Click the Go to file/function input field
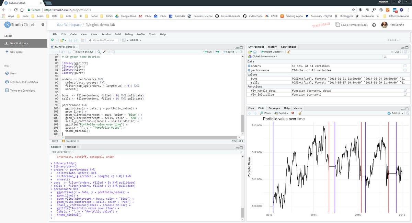Image resolution: width=412 pixels, height=223 pixels. [x=103, y=40]
